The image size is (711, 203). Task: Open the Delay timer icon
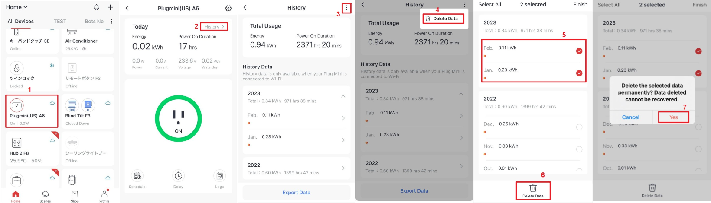point(178,176)
